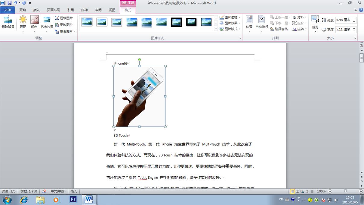This screenshot has height=205, width=364.
Task: Expand the Undo history dropdown arrow
Action: pos(19,3)
